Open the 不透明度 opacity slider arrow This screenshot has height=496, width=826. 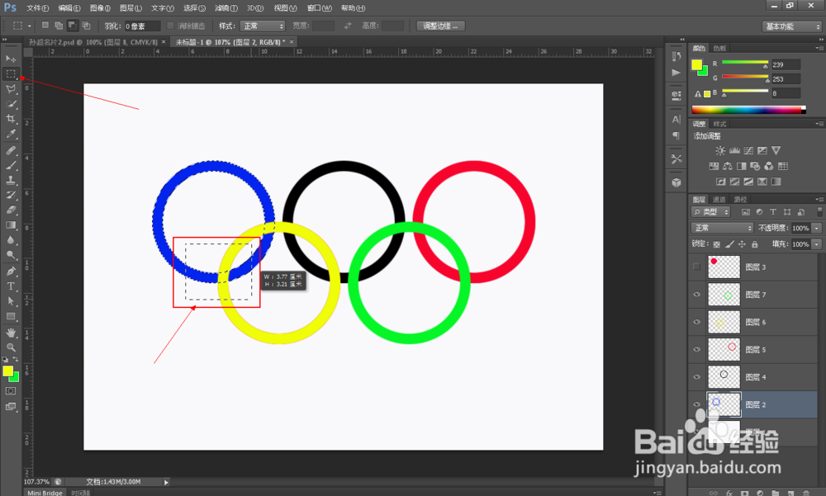[817, 228]
